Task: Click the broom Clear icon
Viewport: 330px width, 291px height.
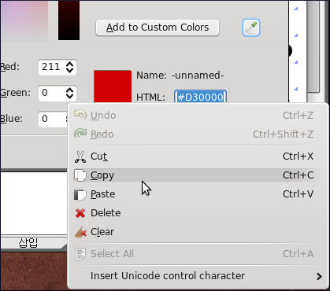Action: point(80,232)
